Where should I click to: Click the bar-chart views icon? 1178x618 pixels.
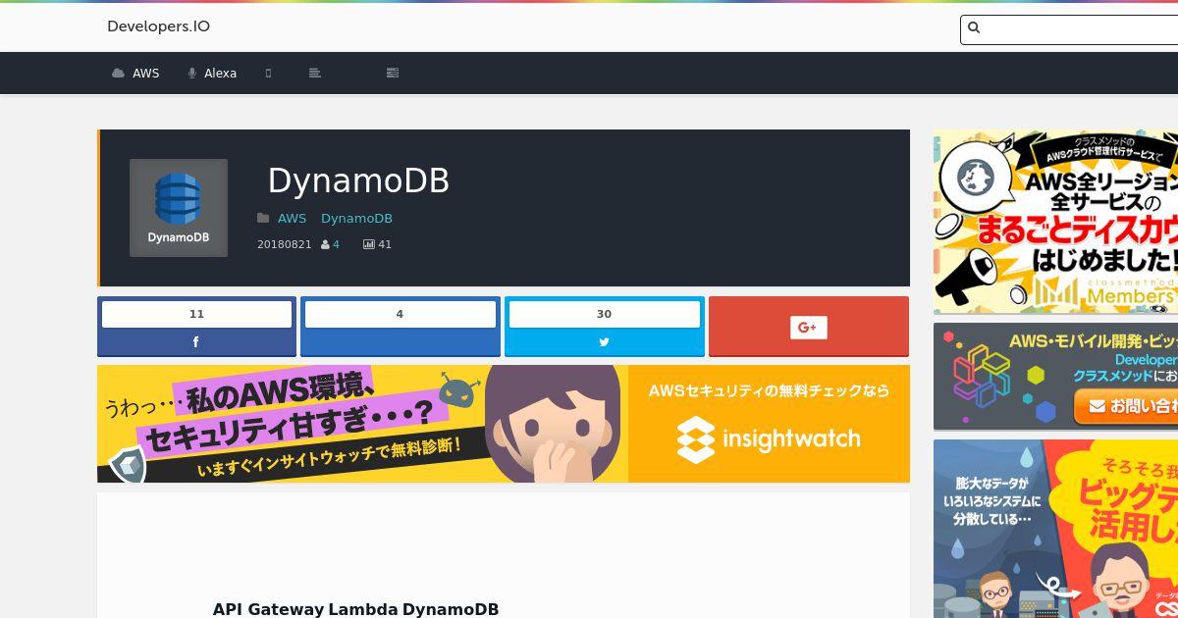pos(369,245)
